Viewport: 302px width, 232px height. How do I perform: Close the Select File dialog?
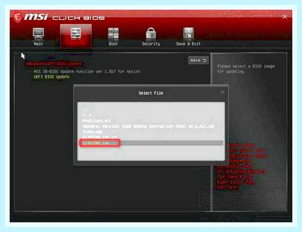(223, 93)
